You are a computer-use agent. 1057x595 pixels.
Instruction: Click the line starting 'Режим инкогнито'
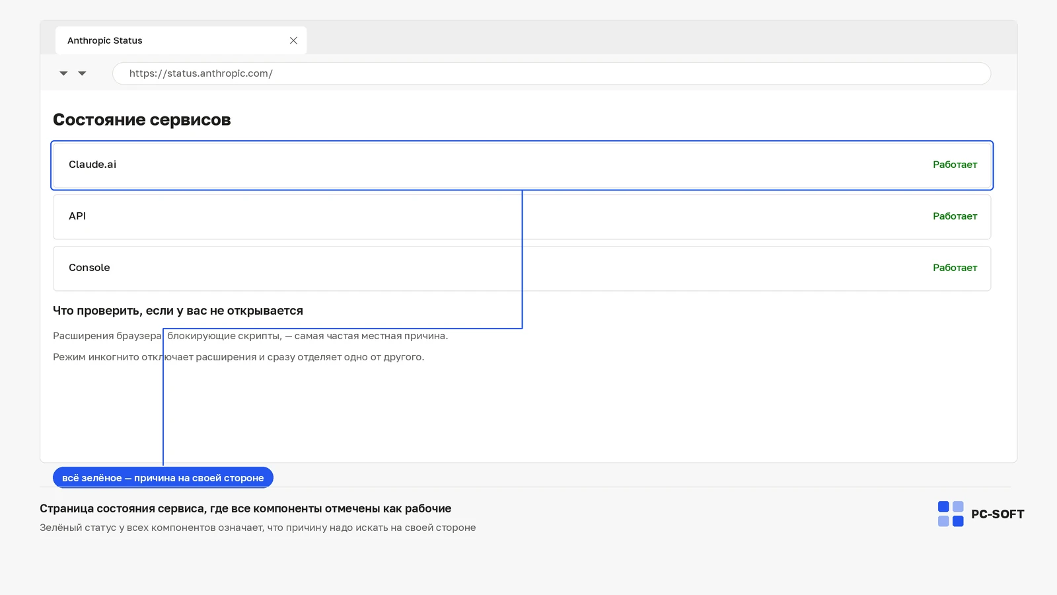tap(238, 357)
